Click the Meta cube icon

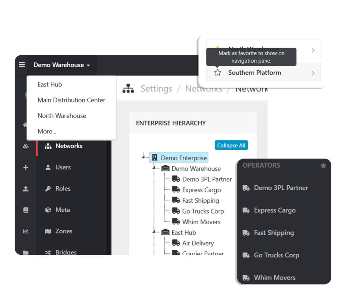[x=48, y=210]
